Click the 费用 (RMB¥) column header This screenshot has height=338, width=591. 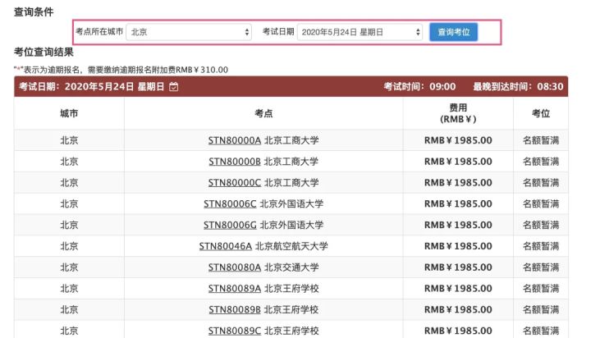458,113
